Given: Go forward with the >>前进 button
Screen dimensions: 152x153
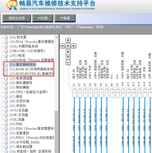Looking at the screenshot, I should [x=65, y=18].
